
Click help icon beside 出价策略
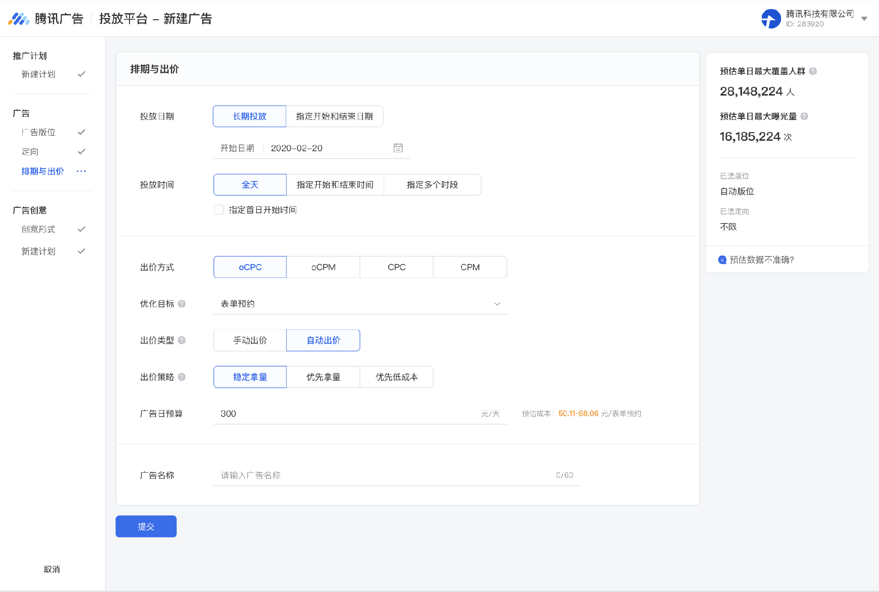coord(182,377)
